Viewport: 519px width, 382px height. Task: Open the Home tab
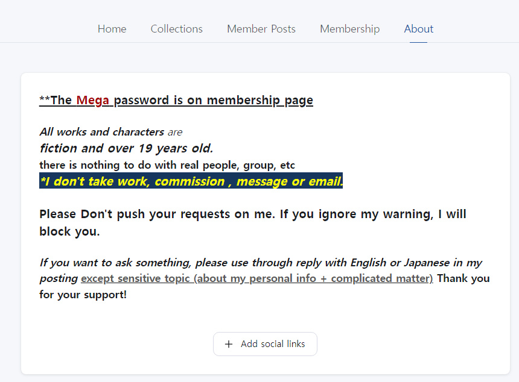112,29
